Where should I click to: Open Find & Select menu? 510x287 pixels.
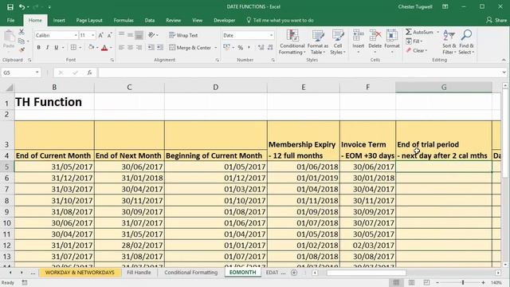(466, 42)
